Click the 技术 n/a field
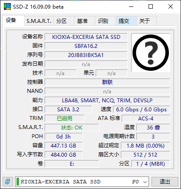 [61, 73]
